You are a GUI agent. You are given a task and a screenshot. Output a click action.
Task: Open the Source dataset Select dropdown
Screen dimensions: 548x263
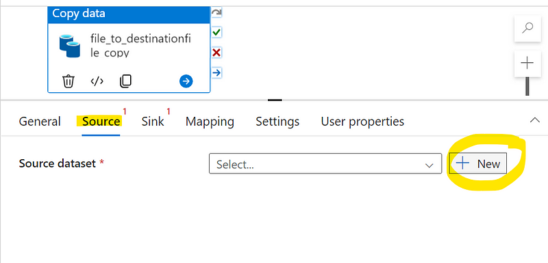[x=325, y=163]
